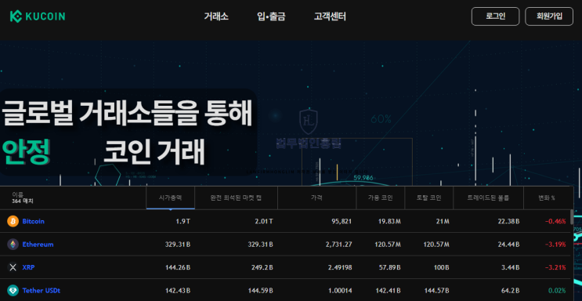Click the 이름 column header
The width and height of the screenshot is (582, 301).
point(17,194)
